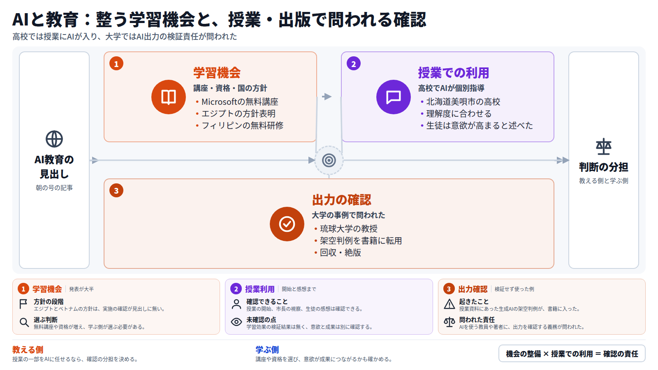The height and width of the screenshot is (370, 658).
Task: Click the flag icon beside 方針の段階
Action: 23,304
